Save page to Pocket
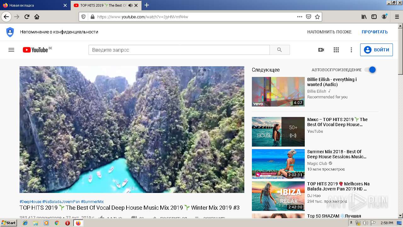 309,17
